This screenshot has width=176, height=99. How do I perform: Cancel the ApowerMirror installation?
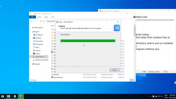point(114,70)
